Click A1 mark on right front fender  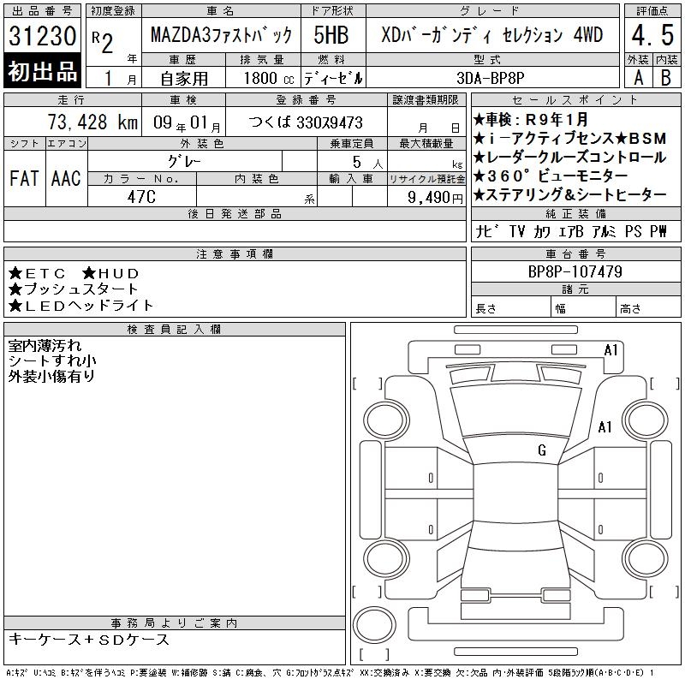tap(605, 426)
